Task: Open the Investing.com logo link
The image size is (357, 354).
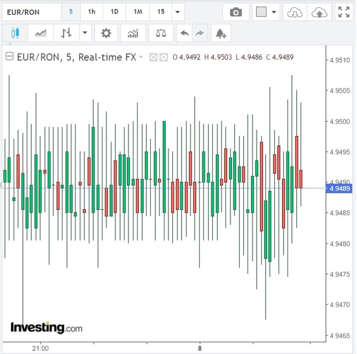Action: 46,328
